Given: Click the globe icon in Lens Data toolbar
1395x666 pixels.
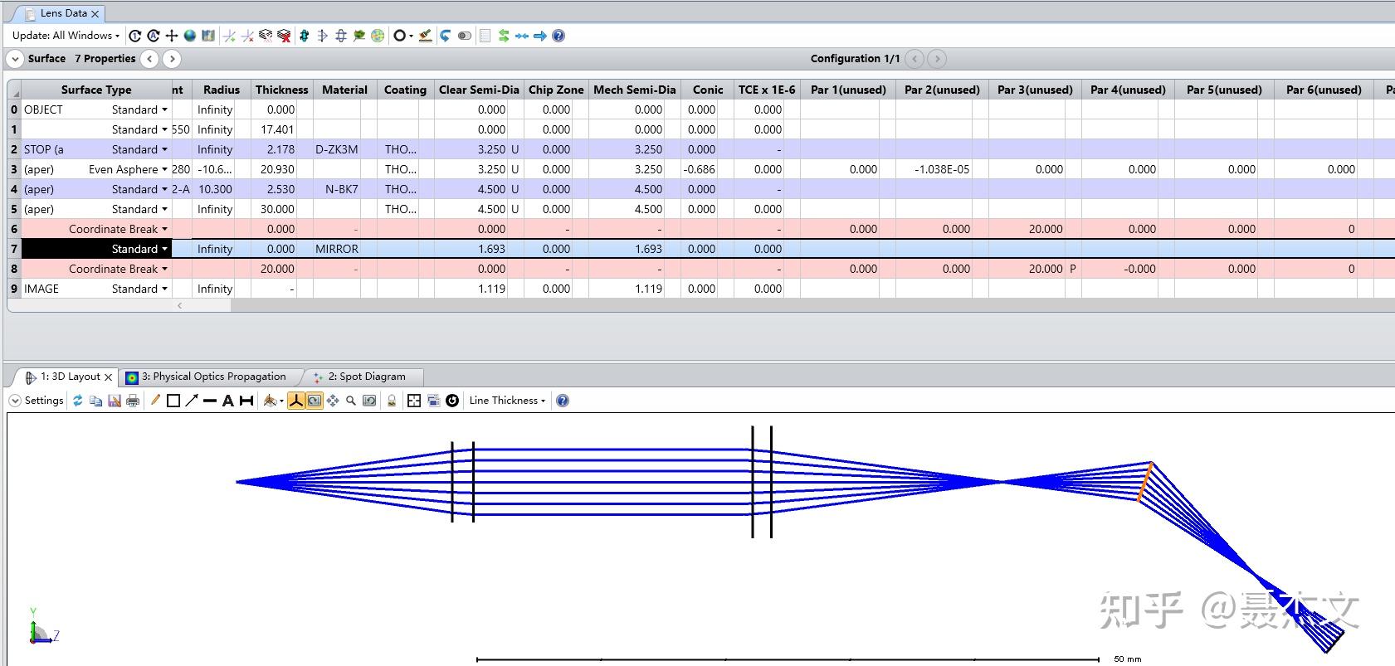Looking at the screenshot, I should click(x=190, y=36).
